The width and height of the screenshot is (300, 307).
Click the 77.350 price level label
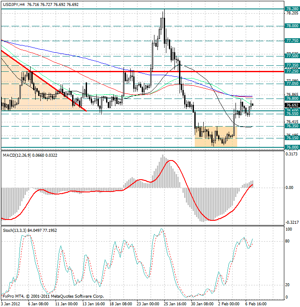pos(292,65)
